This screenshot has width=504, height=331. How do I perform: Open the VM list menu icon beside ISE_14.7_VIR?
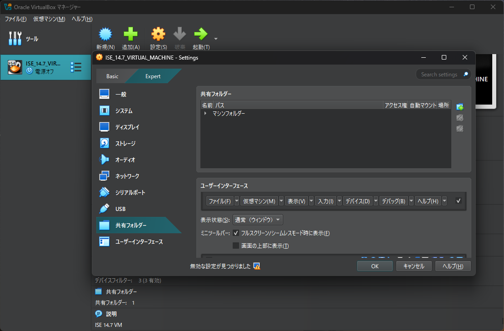[76, 67]
